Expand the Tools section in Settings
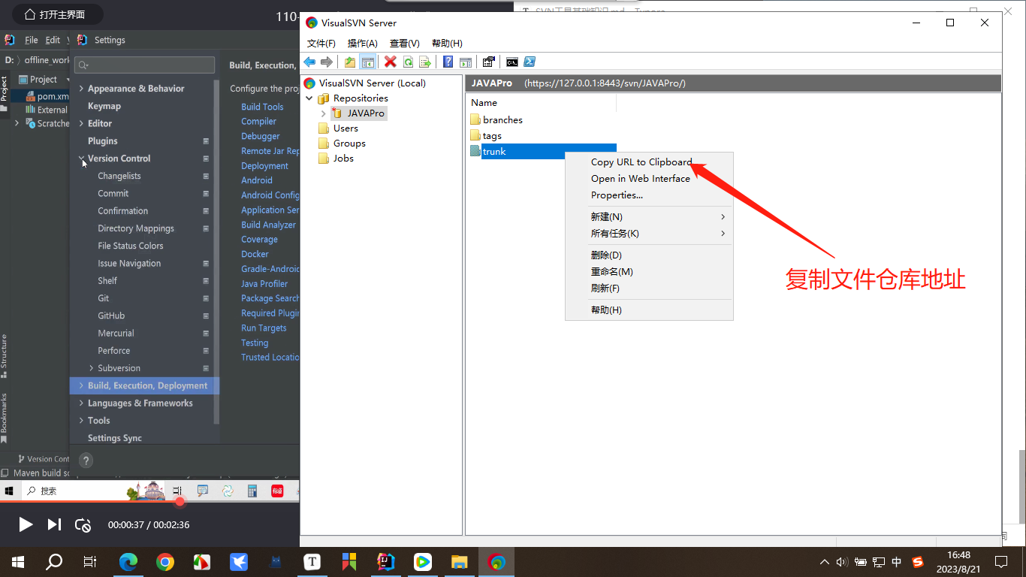 tap(81, 421)
